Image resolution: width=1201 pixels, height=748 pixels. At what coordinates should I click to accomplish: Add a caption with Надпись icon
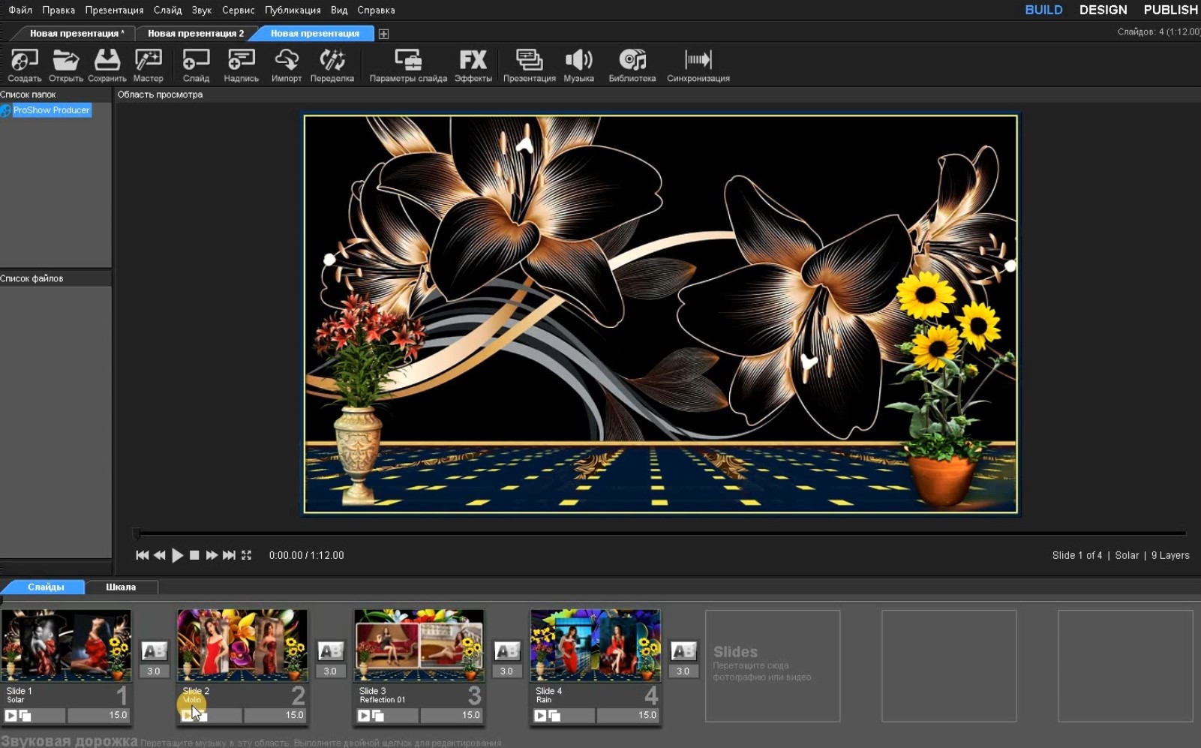pos(242,65)
